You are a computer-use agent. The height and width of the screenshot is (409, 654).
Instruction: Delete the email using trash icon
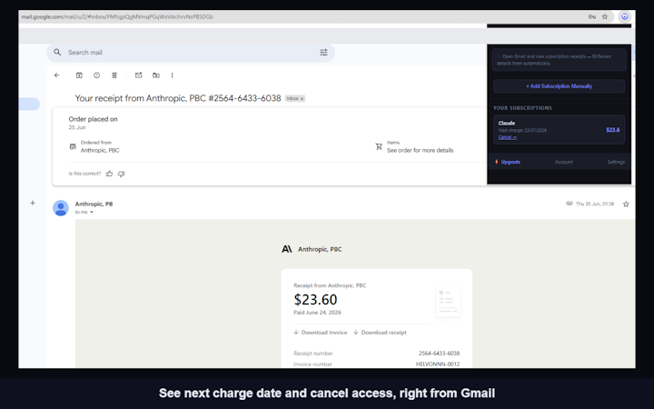click(x=114, y=75)
